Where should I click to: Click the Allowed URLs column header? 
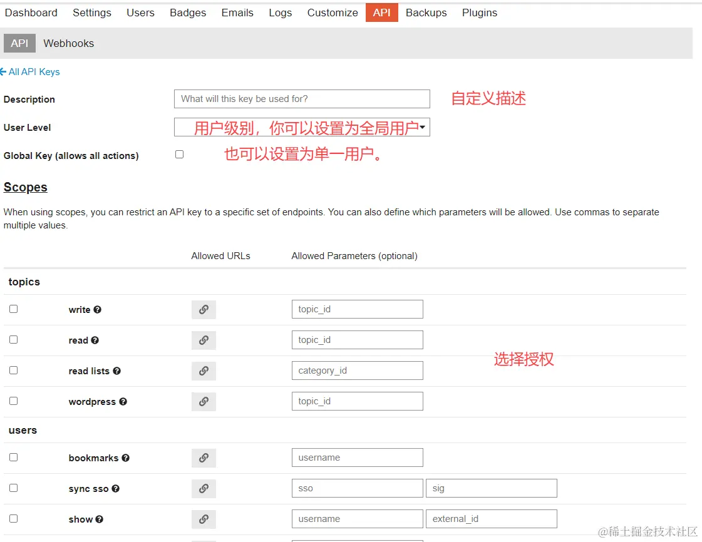click(220, 256)
